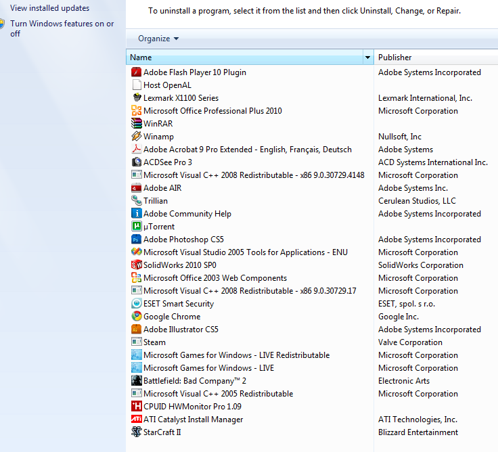
Task: Select Microsoft Office Professional Plus 2010 entry
Action: click(x=212, y=111)
